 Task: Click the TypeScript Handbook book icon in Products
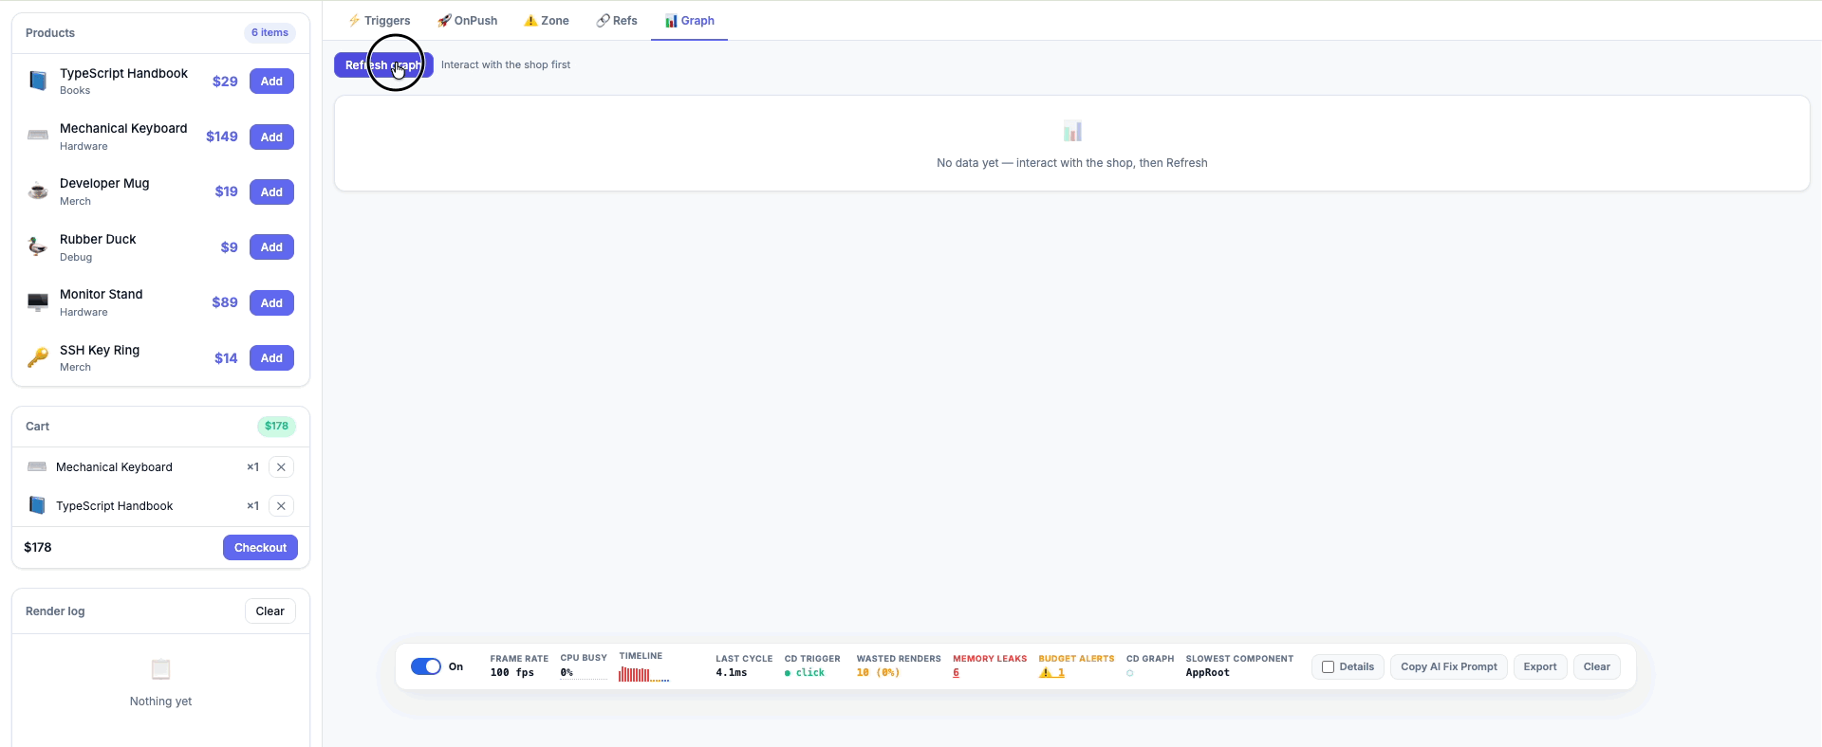click(x=38, y=81)
